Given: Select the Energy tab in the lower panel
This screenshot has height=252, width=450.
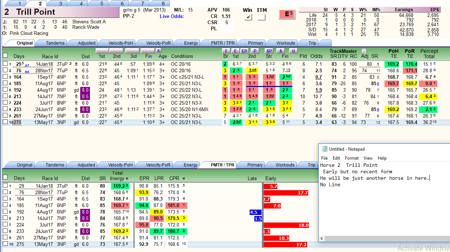Looking at the screenshot, I should click(x=191, y=165).
